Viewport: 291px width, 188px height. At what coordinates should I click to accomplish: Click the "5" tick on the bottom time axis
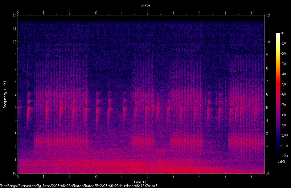(x=147, y=177)
